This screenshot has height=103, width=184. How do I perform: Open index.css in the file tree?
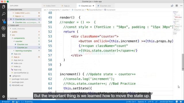pos(18,63)
